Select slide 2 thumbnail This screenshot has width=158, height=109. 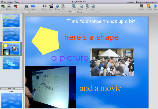11,35
